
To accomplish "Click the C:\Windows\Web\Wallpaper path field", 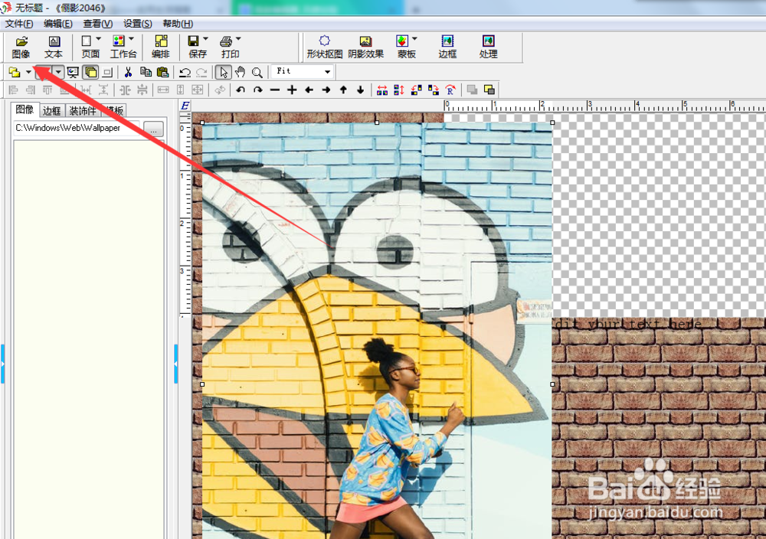I will point(77,128).
